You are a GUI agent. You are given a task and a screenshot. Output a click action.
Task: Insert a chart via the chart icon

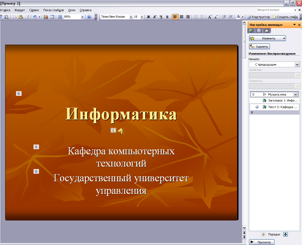click(x=46, y=17)
